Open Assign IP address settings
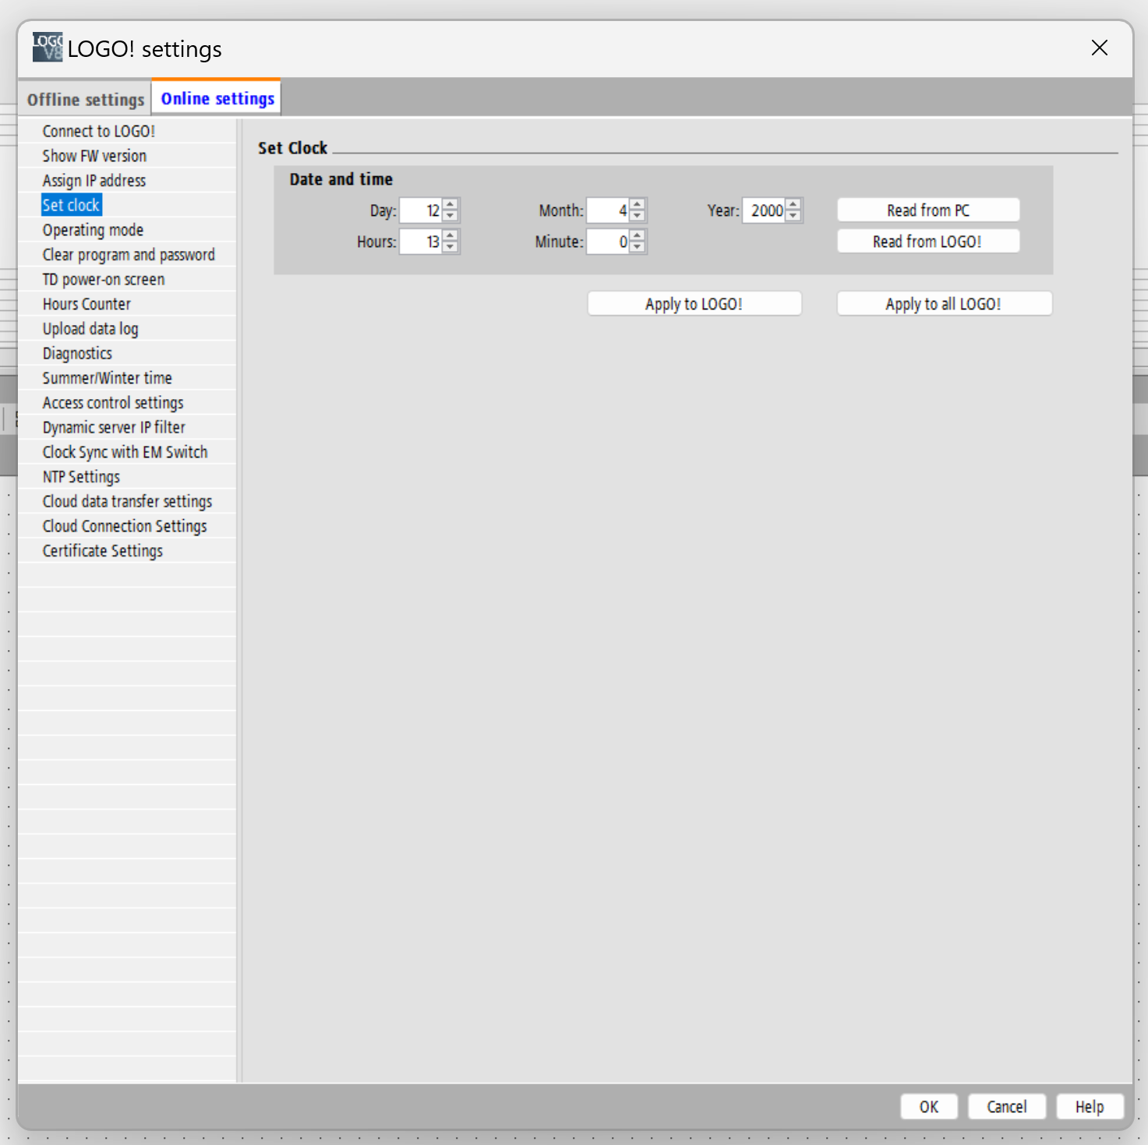 pyautogui.click(x=94, y=180)
